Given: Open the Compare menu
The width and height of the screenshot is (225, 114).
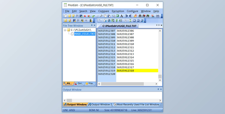Looking at the screenshot, I should (103, 11).
